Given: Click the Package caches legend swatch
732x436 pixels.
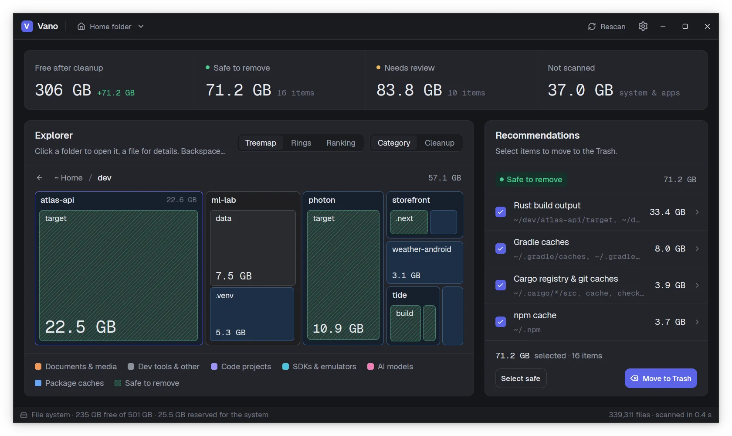Looking at the screenshot, I should [38, 383].
